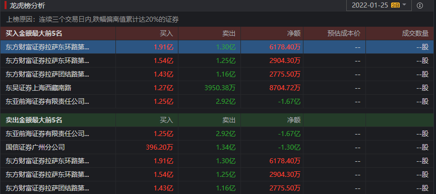
Task: Select the 东吴证券上海西藏南路 row
Action: pos(217,88)
